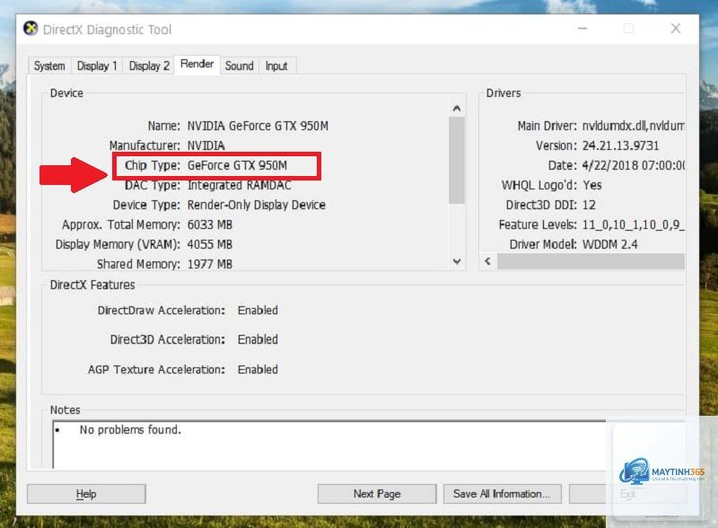This screenshot has height=528, width=718.
Task: Minimize the DirectX Diagnostic Tool window
Action: [x=582, y=29]
